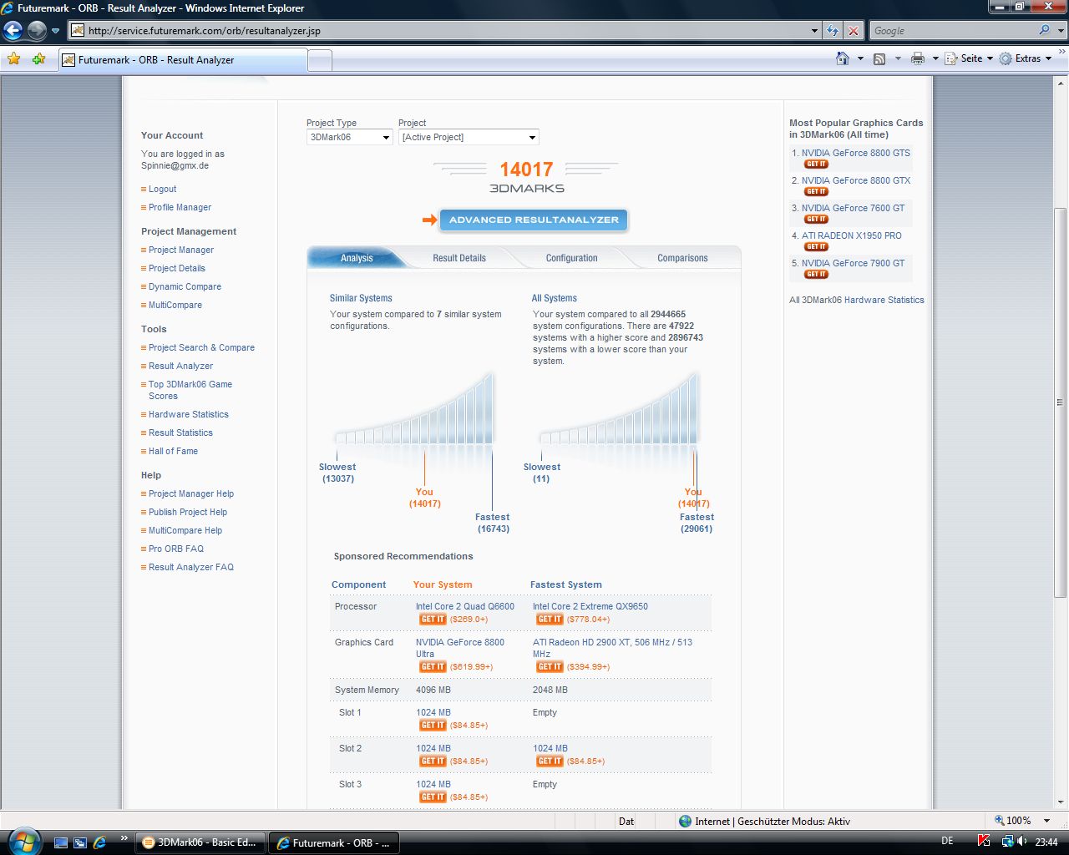Click the Google search box
The height and width of the screenshot is (855, 1069).
952,31
